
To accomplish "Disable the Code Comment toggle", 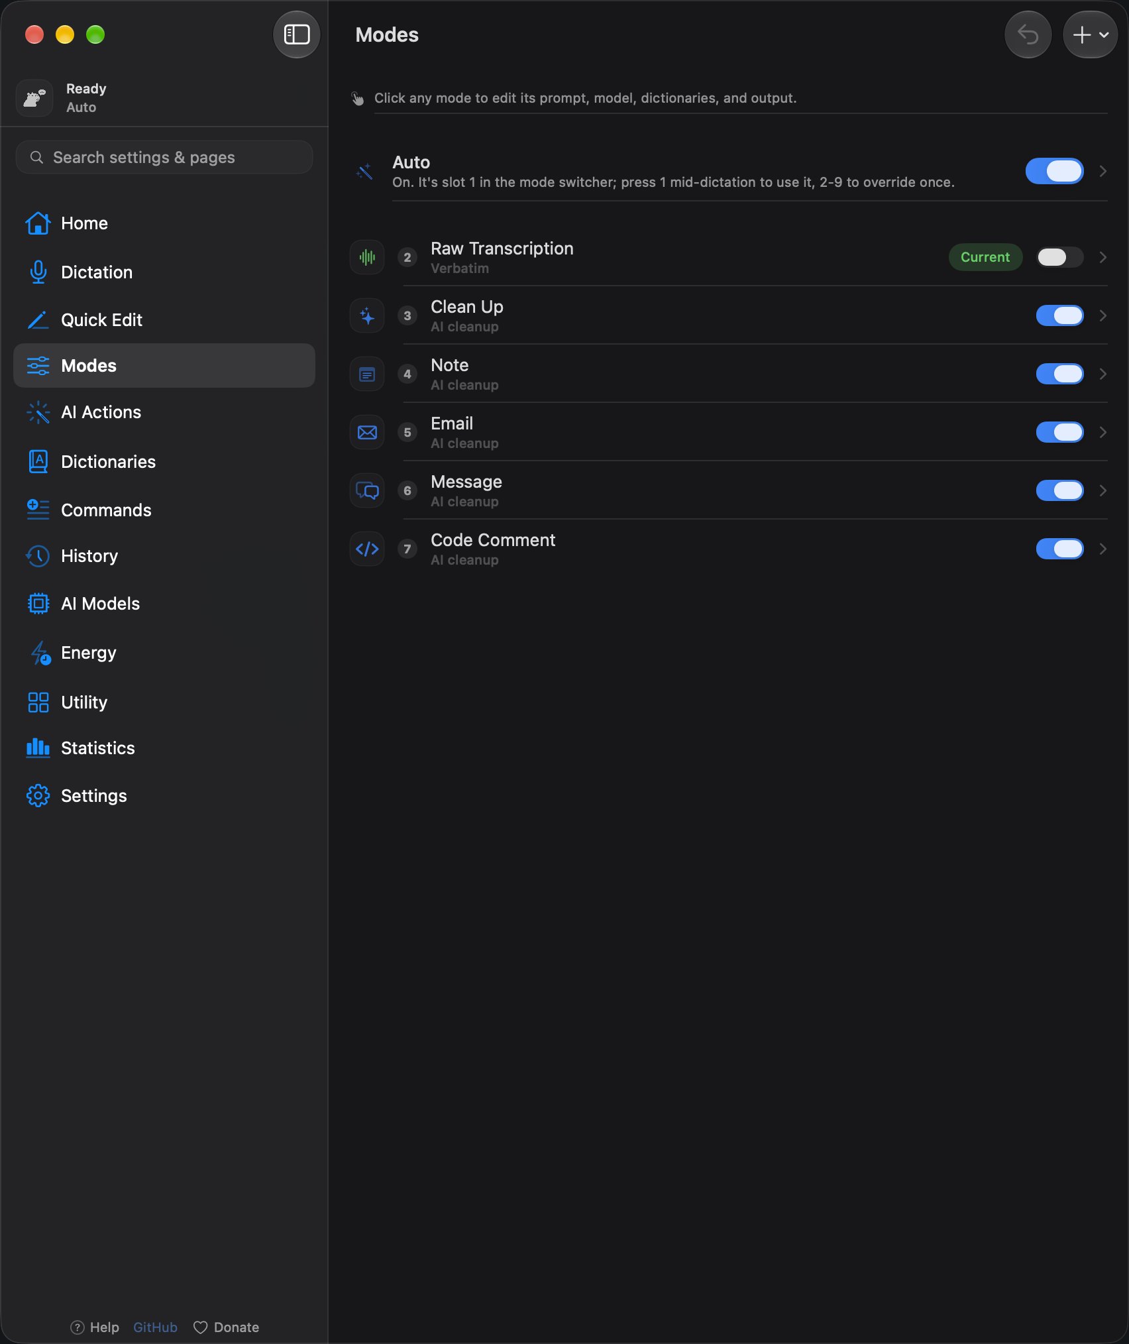I will point(1060,549).
